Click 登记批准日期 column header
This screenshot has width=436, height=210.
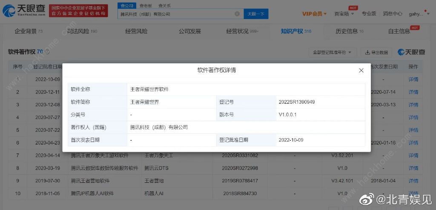coord(48,67)
